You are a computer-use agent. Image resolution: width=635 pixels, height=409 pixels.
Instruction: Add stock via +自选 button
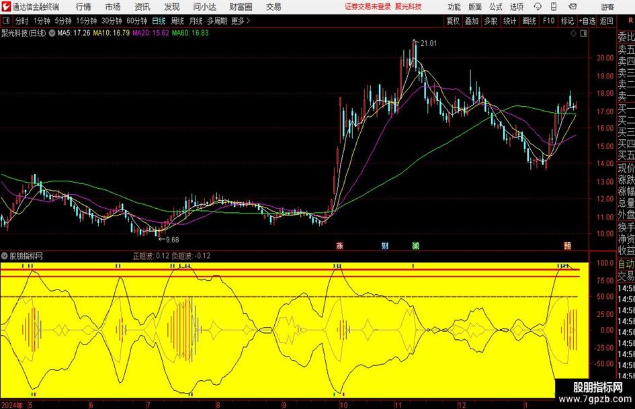click(587, 21)
